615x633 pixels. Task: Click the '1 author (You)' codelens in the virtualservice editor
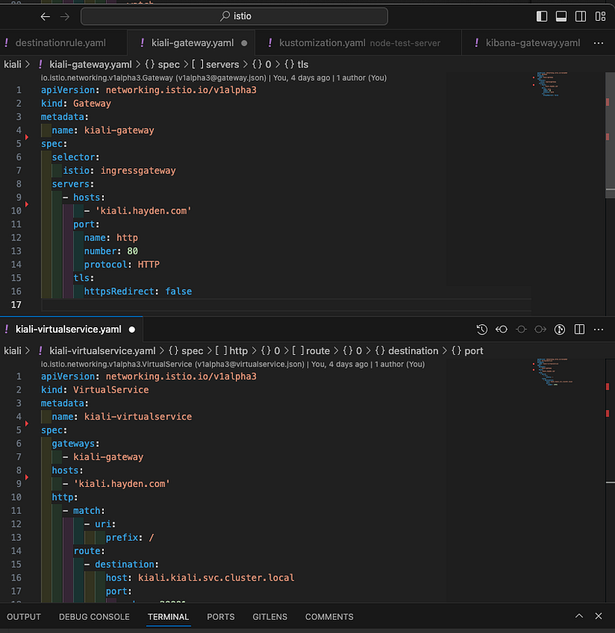(x=399, y=365)
